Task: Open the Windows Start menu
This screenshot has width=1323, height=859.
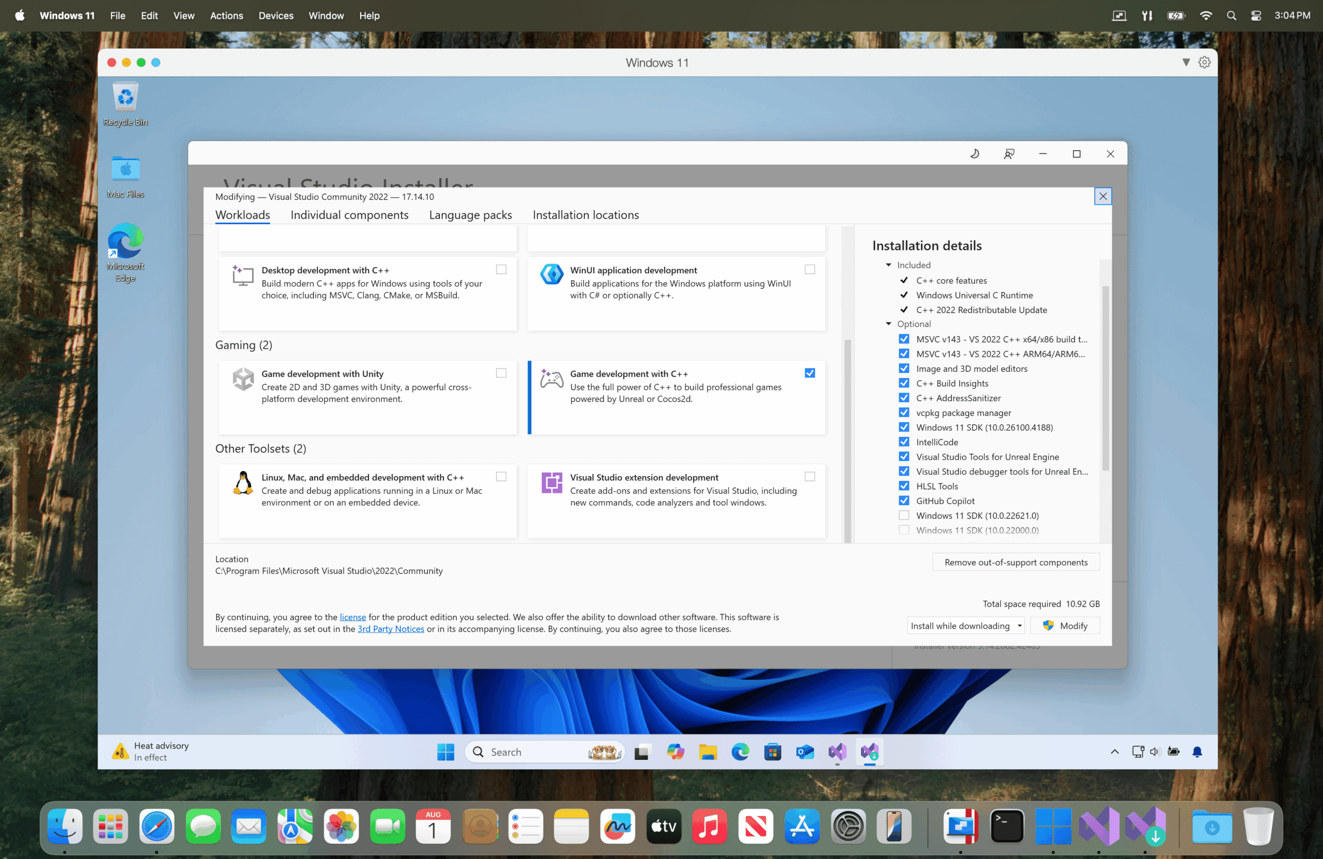Action: click(x=445, y=752)
